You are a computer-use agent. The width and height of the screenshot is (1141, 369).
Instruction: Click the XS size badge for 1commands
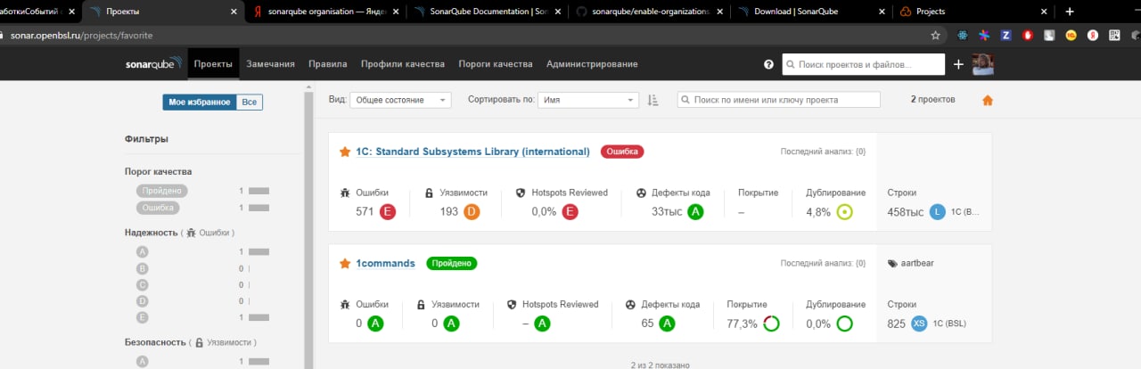tap(920, 324)
